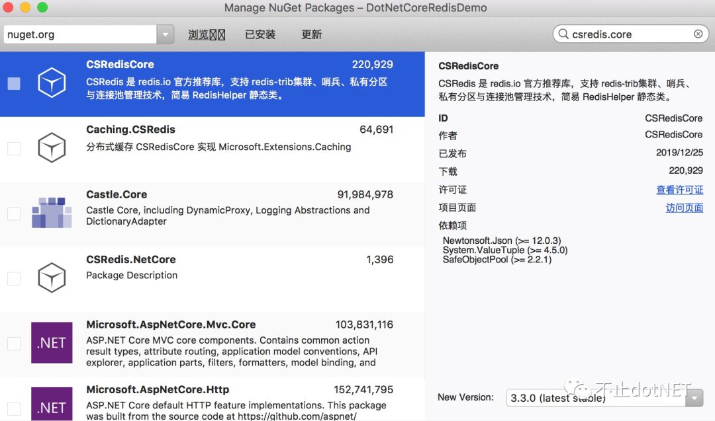
Task: Open 查看许可证 license link
Action: 680,190
